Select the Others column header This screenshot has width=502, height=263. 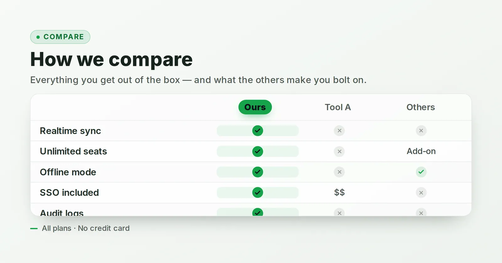[x=421, y=107]
